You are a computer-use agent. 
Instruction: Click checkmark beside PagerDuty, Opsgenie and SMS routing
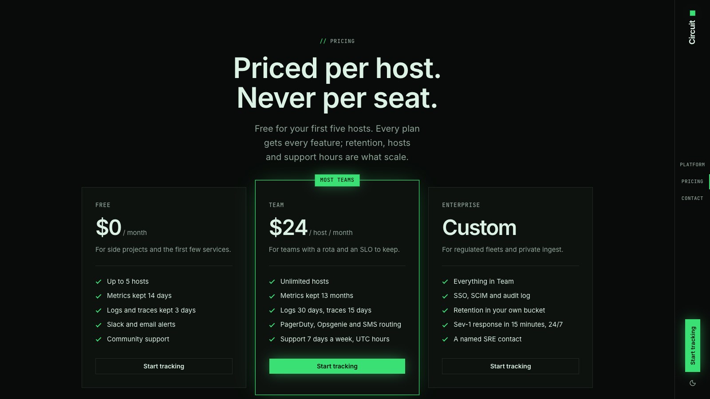pos(272,325)
